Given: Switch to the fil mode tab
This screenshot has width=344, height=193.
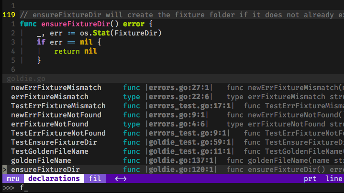Looking at the screenshot, I should (95, 179).
